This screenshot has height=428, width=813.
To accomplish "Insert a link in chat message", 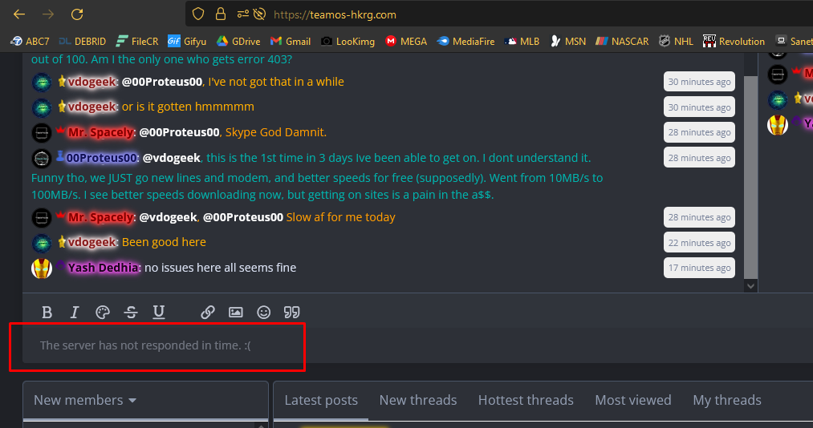I will [208, 312].
